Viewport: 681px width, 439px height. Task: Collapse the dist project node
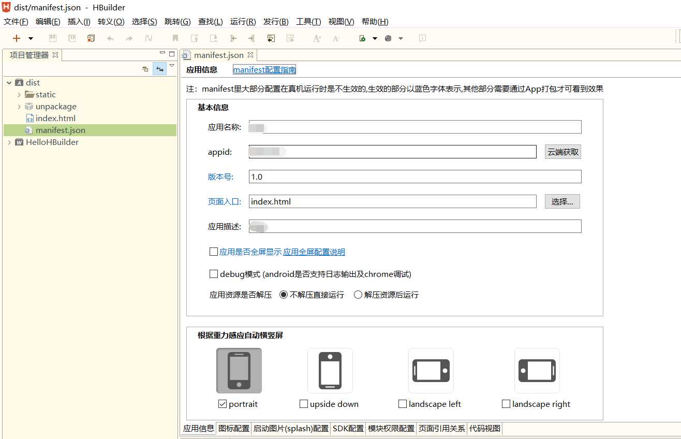coord(9,83)
